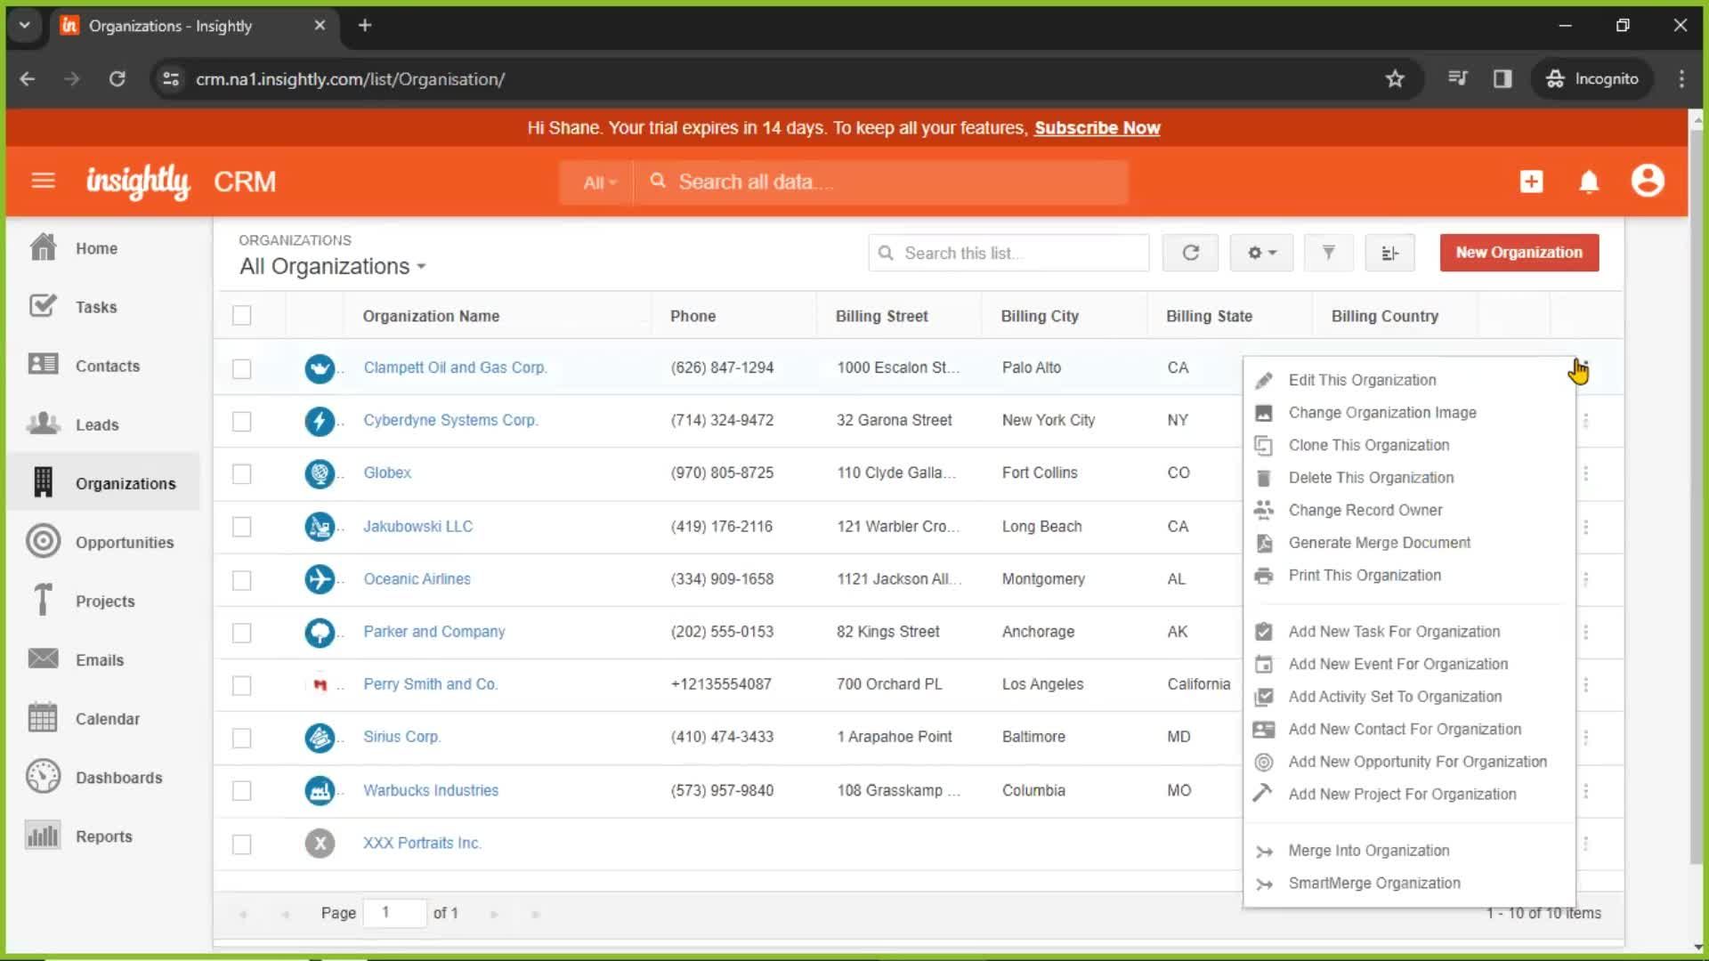
Task: Refresh the organizations list
Action: click(1190, 253)
